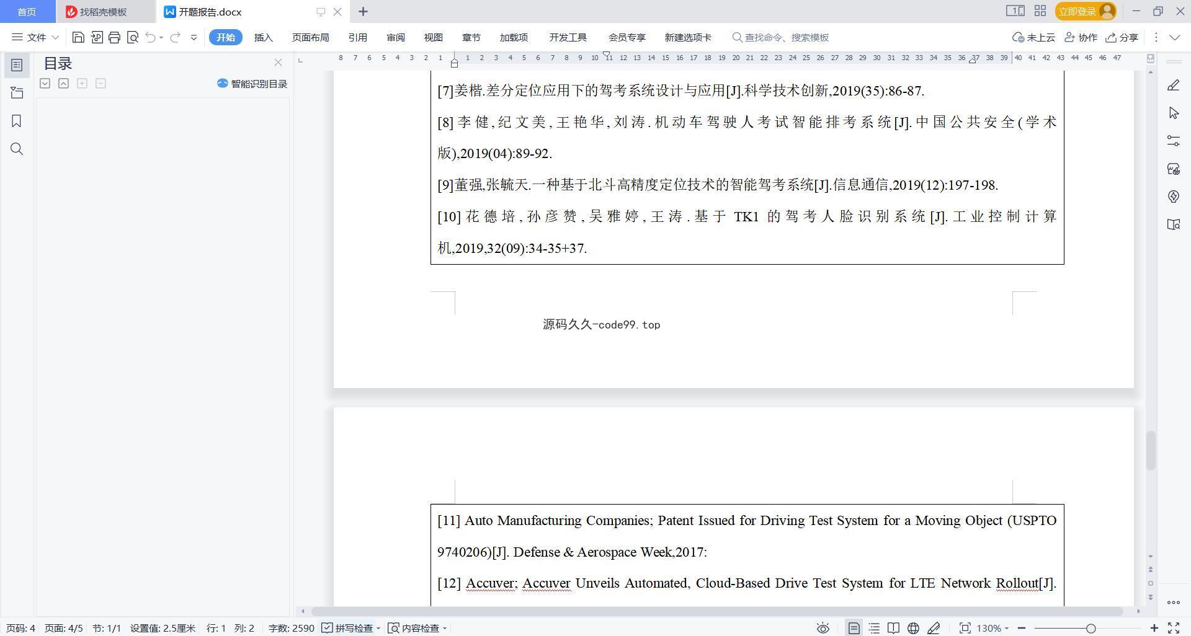Screen dimensions: 1191x636
Task: Click 未上云 cloud status button
Action: (x=1033, y=37)
